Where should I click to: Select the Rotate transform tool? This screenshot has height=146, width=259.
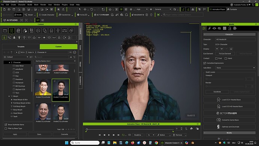[x=92, y=9]
